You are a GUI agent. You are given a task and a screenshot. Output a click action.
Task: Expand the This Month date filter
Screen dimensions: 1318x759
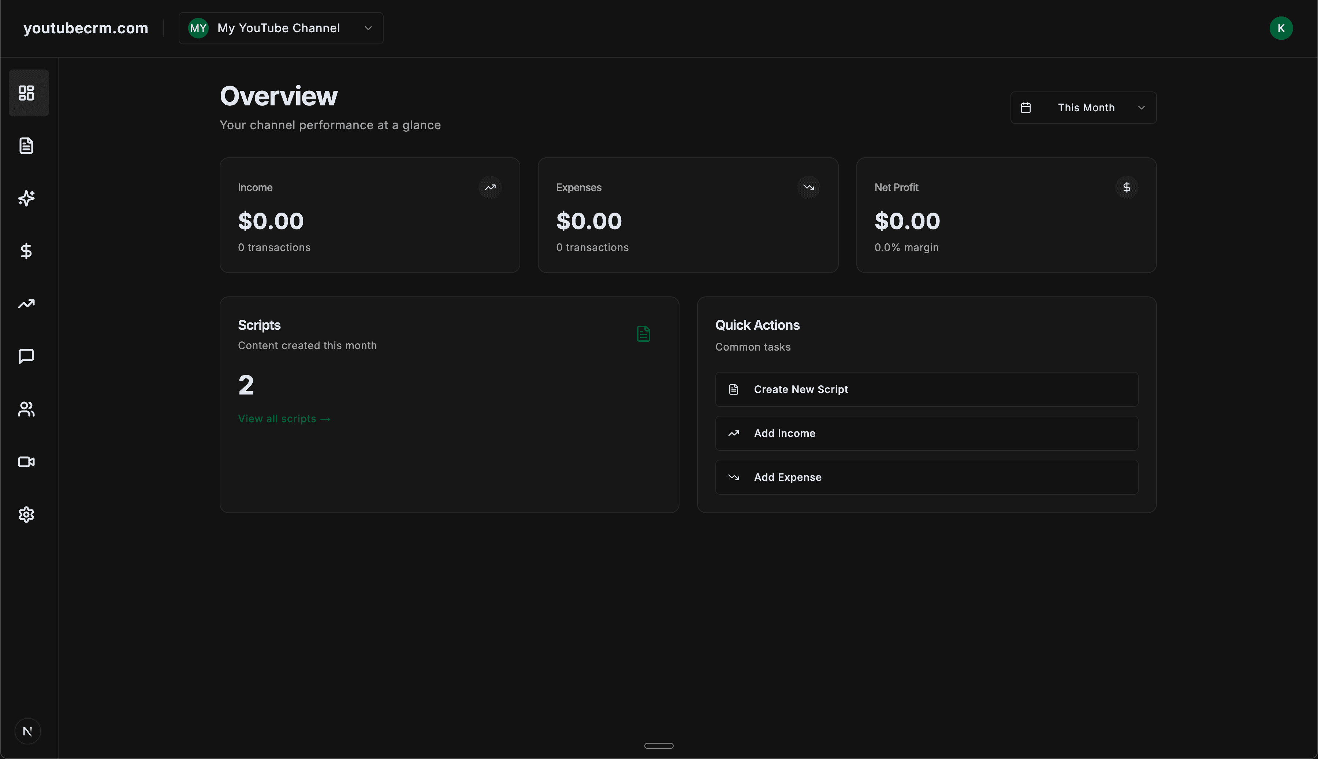pos(1083,107)
